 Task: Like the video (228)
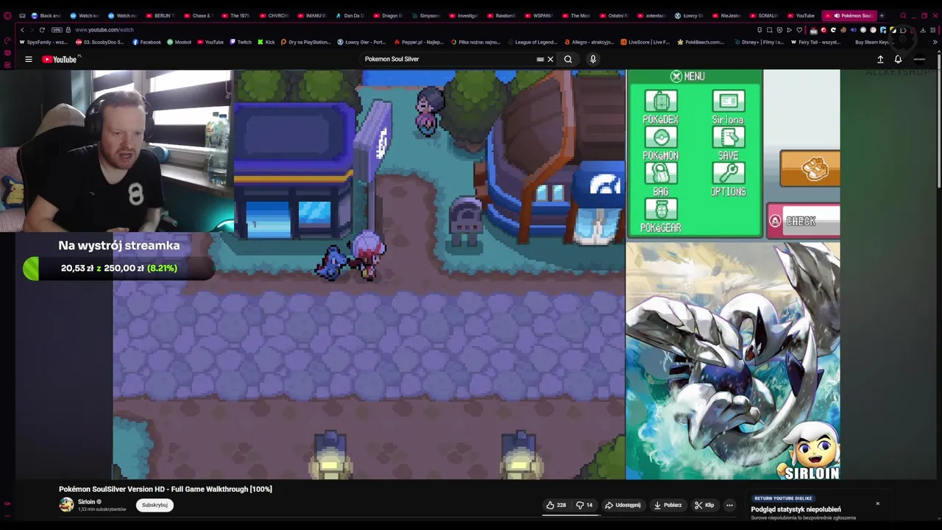point(556,505)
